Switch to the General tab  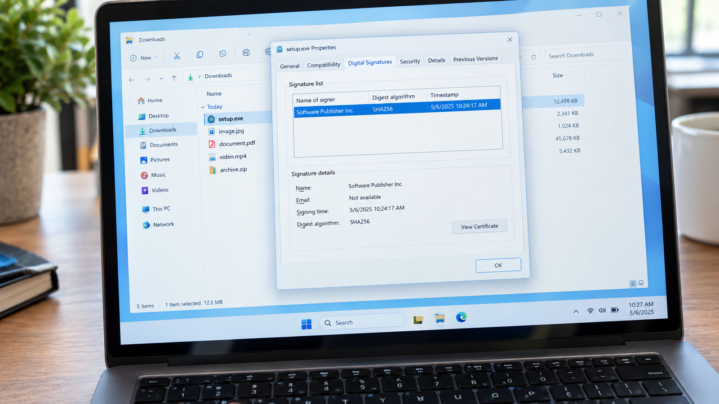(x=289, y=66)
